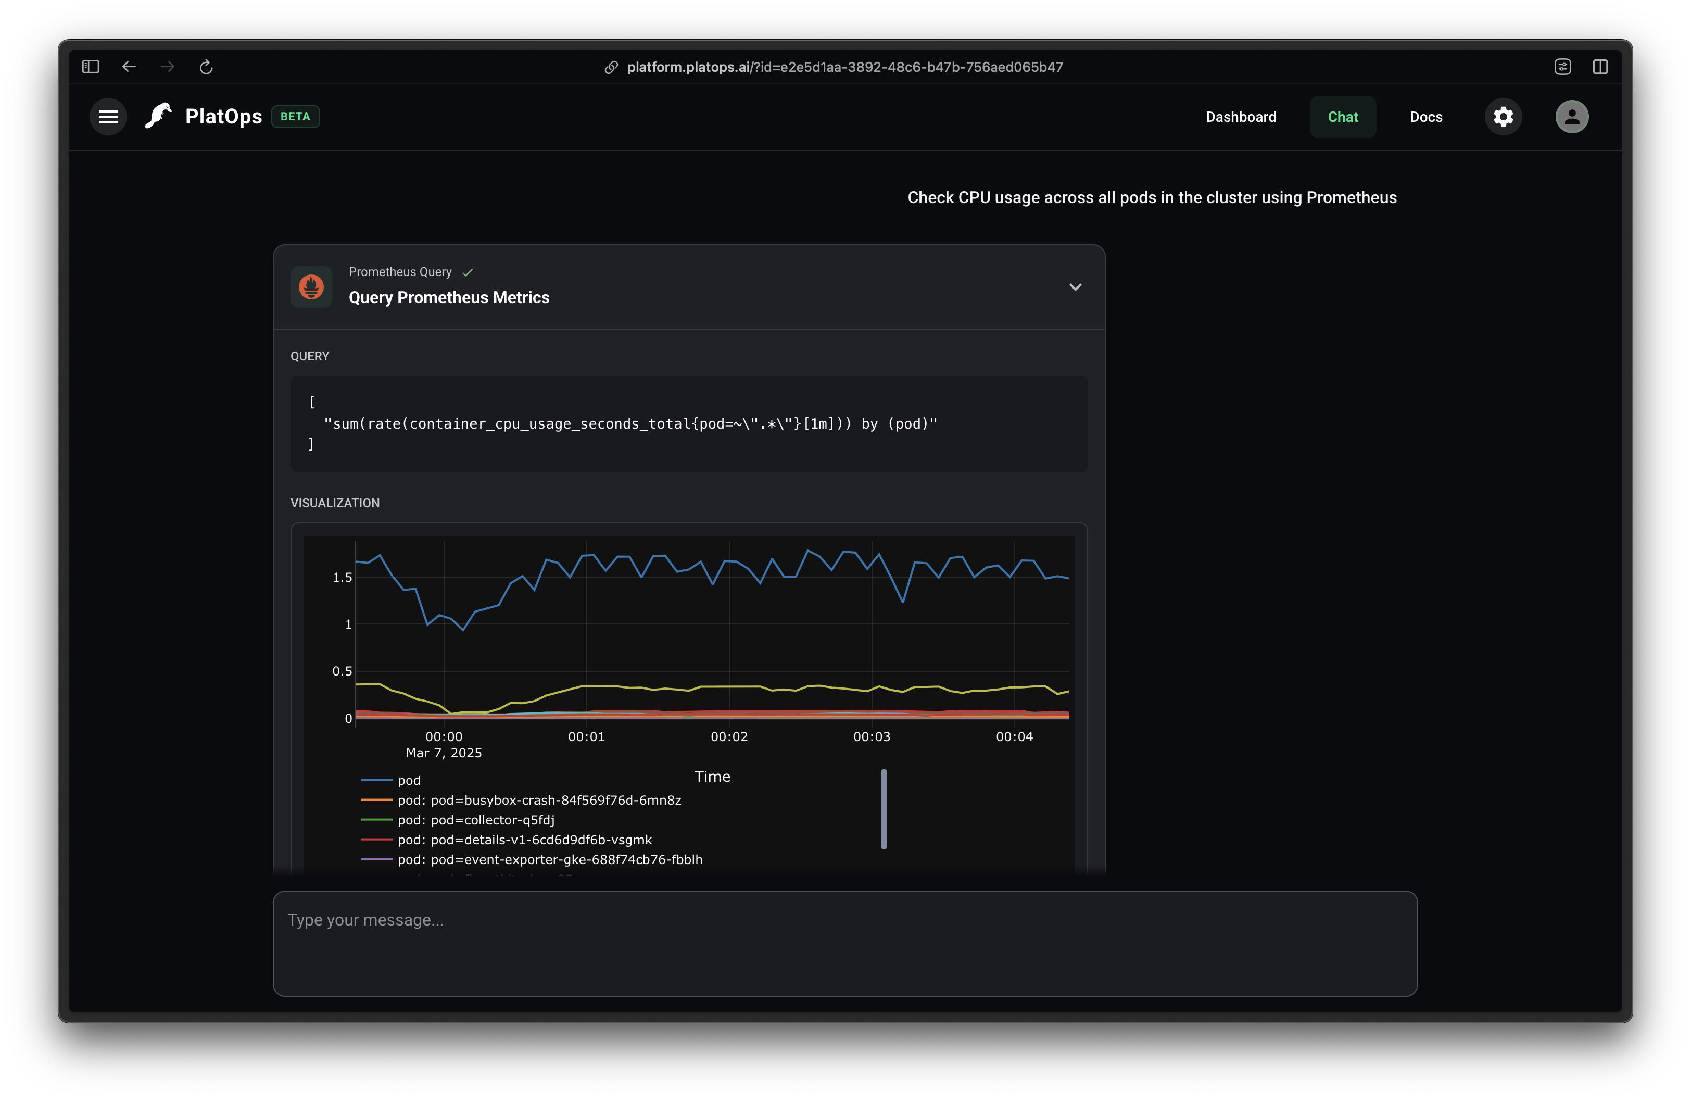Viewport: 1691px width, 1100px height.
Task: Click the 00:02 x-axis tick label
Action: [x=729, y=737]
